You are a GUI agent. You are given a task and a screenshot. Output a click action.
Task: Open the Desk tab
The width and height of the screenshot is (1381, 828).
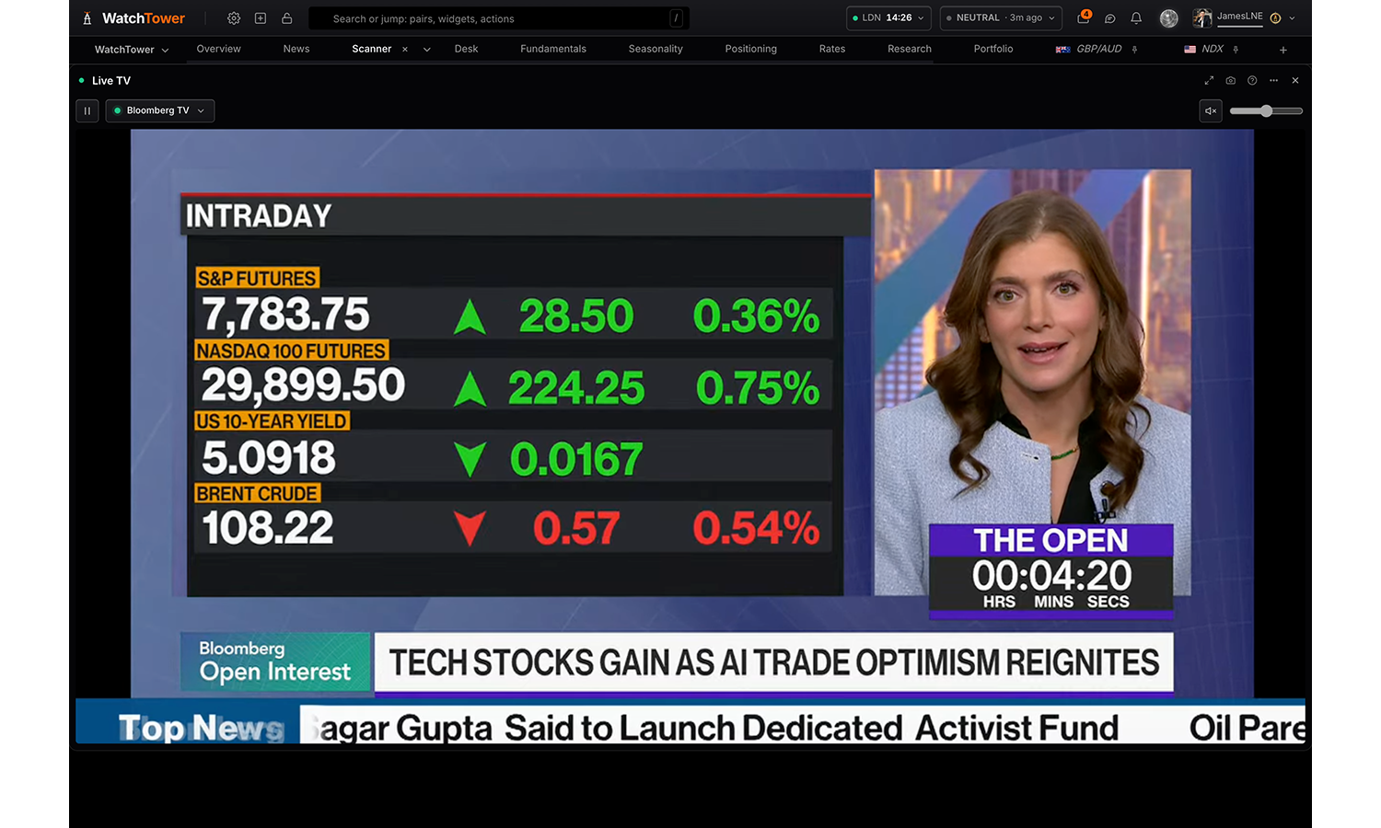467,49
